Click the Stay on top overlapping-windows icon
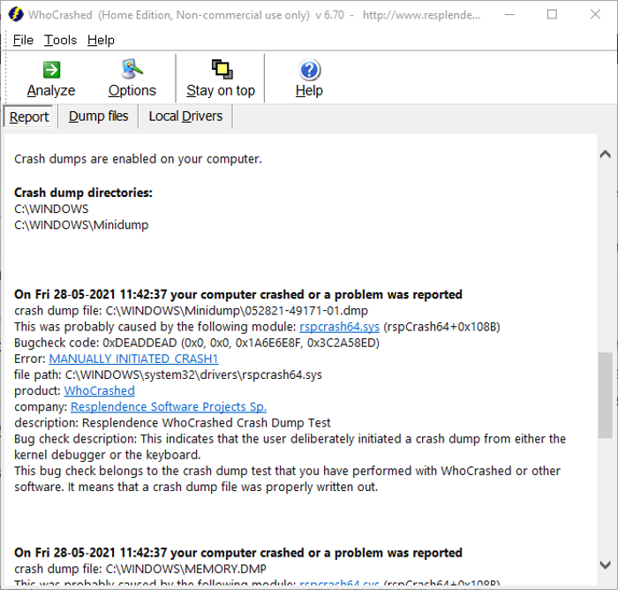 (222, 70)
